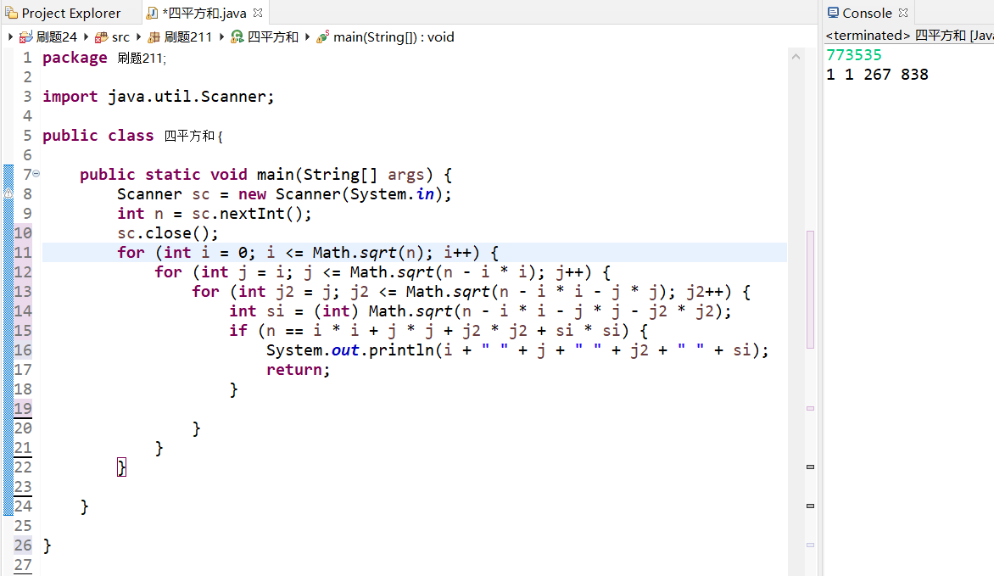Close the 四平方和.java editor tab
The width and height of the screenshot is (994, 576).
[x=258, y=13]
